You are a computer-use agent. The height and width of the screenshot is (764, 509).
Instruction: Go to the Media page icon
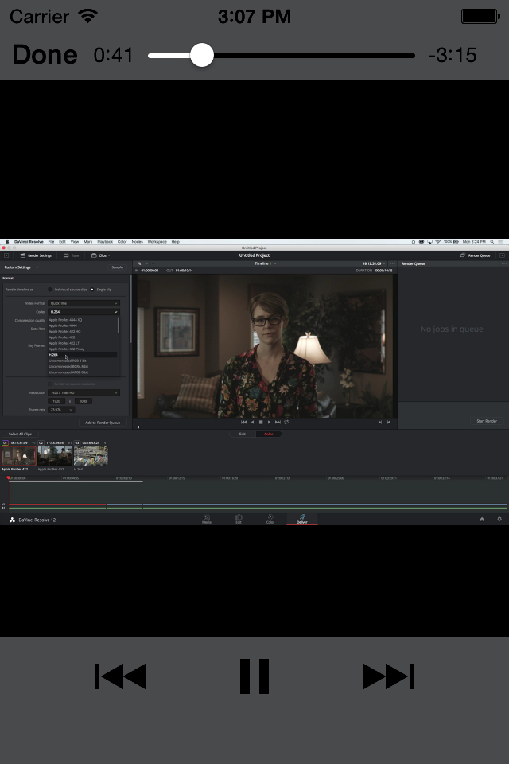point(207,518)
